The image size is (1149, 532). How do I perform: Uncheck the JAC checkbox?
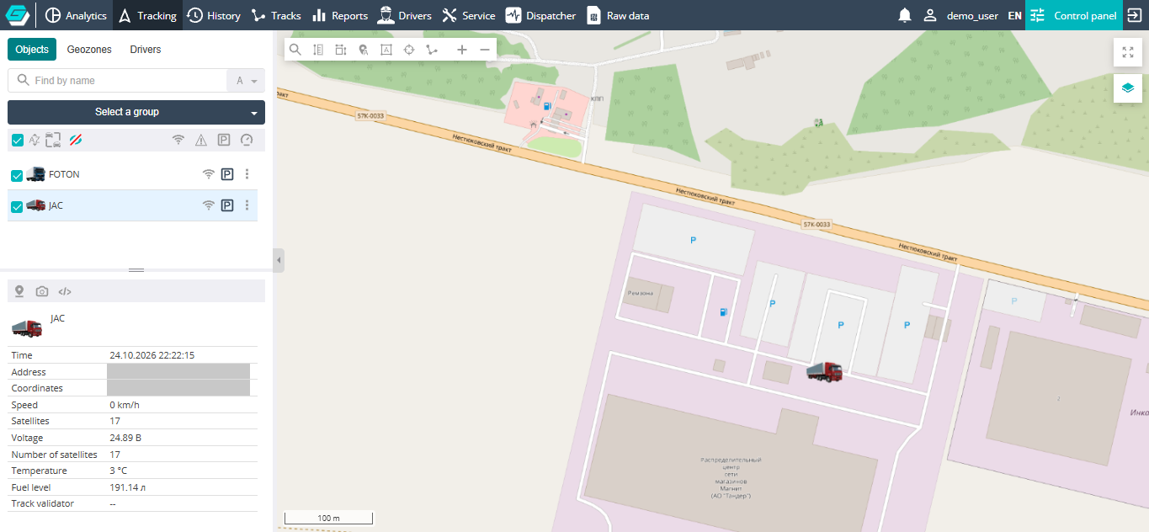click(17, 206)
